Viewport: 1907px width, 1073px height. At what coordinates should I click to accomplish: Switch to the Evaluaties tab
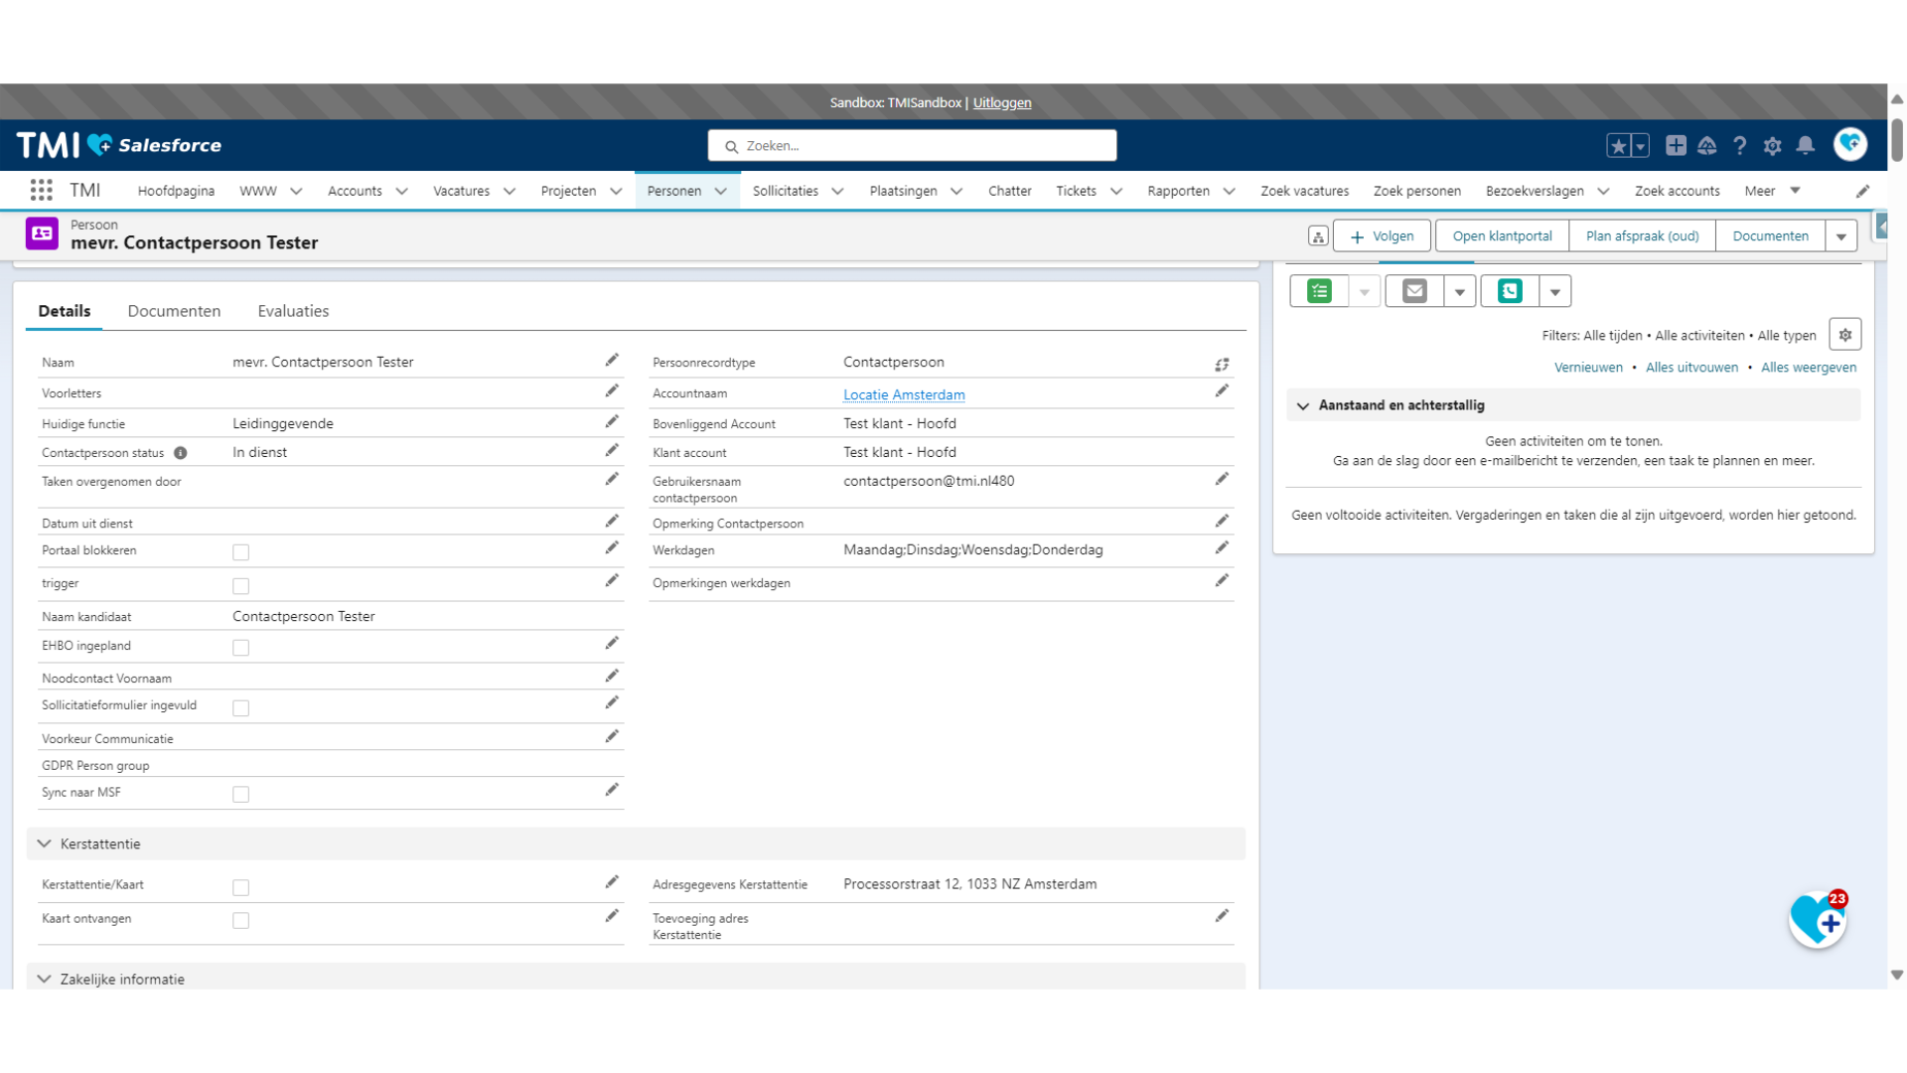click(x=293, y=311)
